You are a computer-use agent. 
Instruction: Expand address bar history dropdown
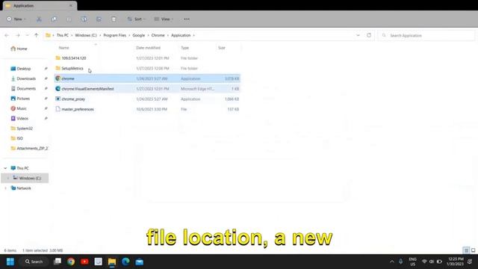pyautogui.click(x=358, y=35)
